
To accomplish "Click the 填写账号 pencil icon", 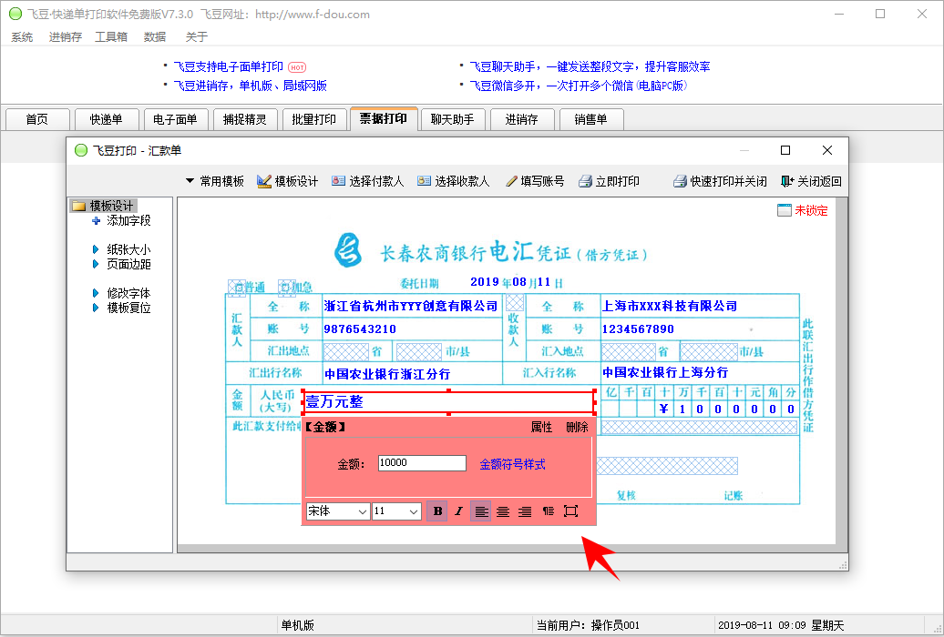I will click(511, 181).
